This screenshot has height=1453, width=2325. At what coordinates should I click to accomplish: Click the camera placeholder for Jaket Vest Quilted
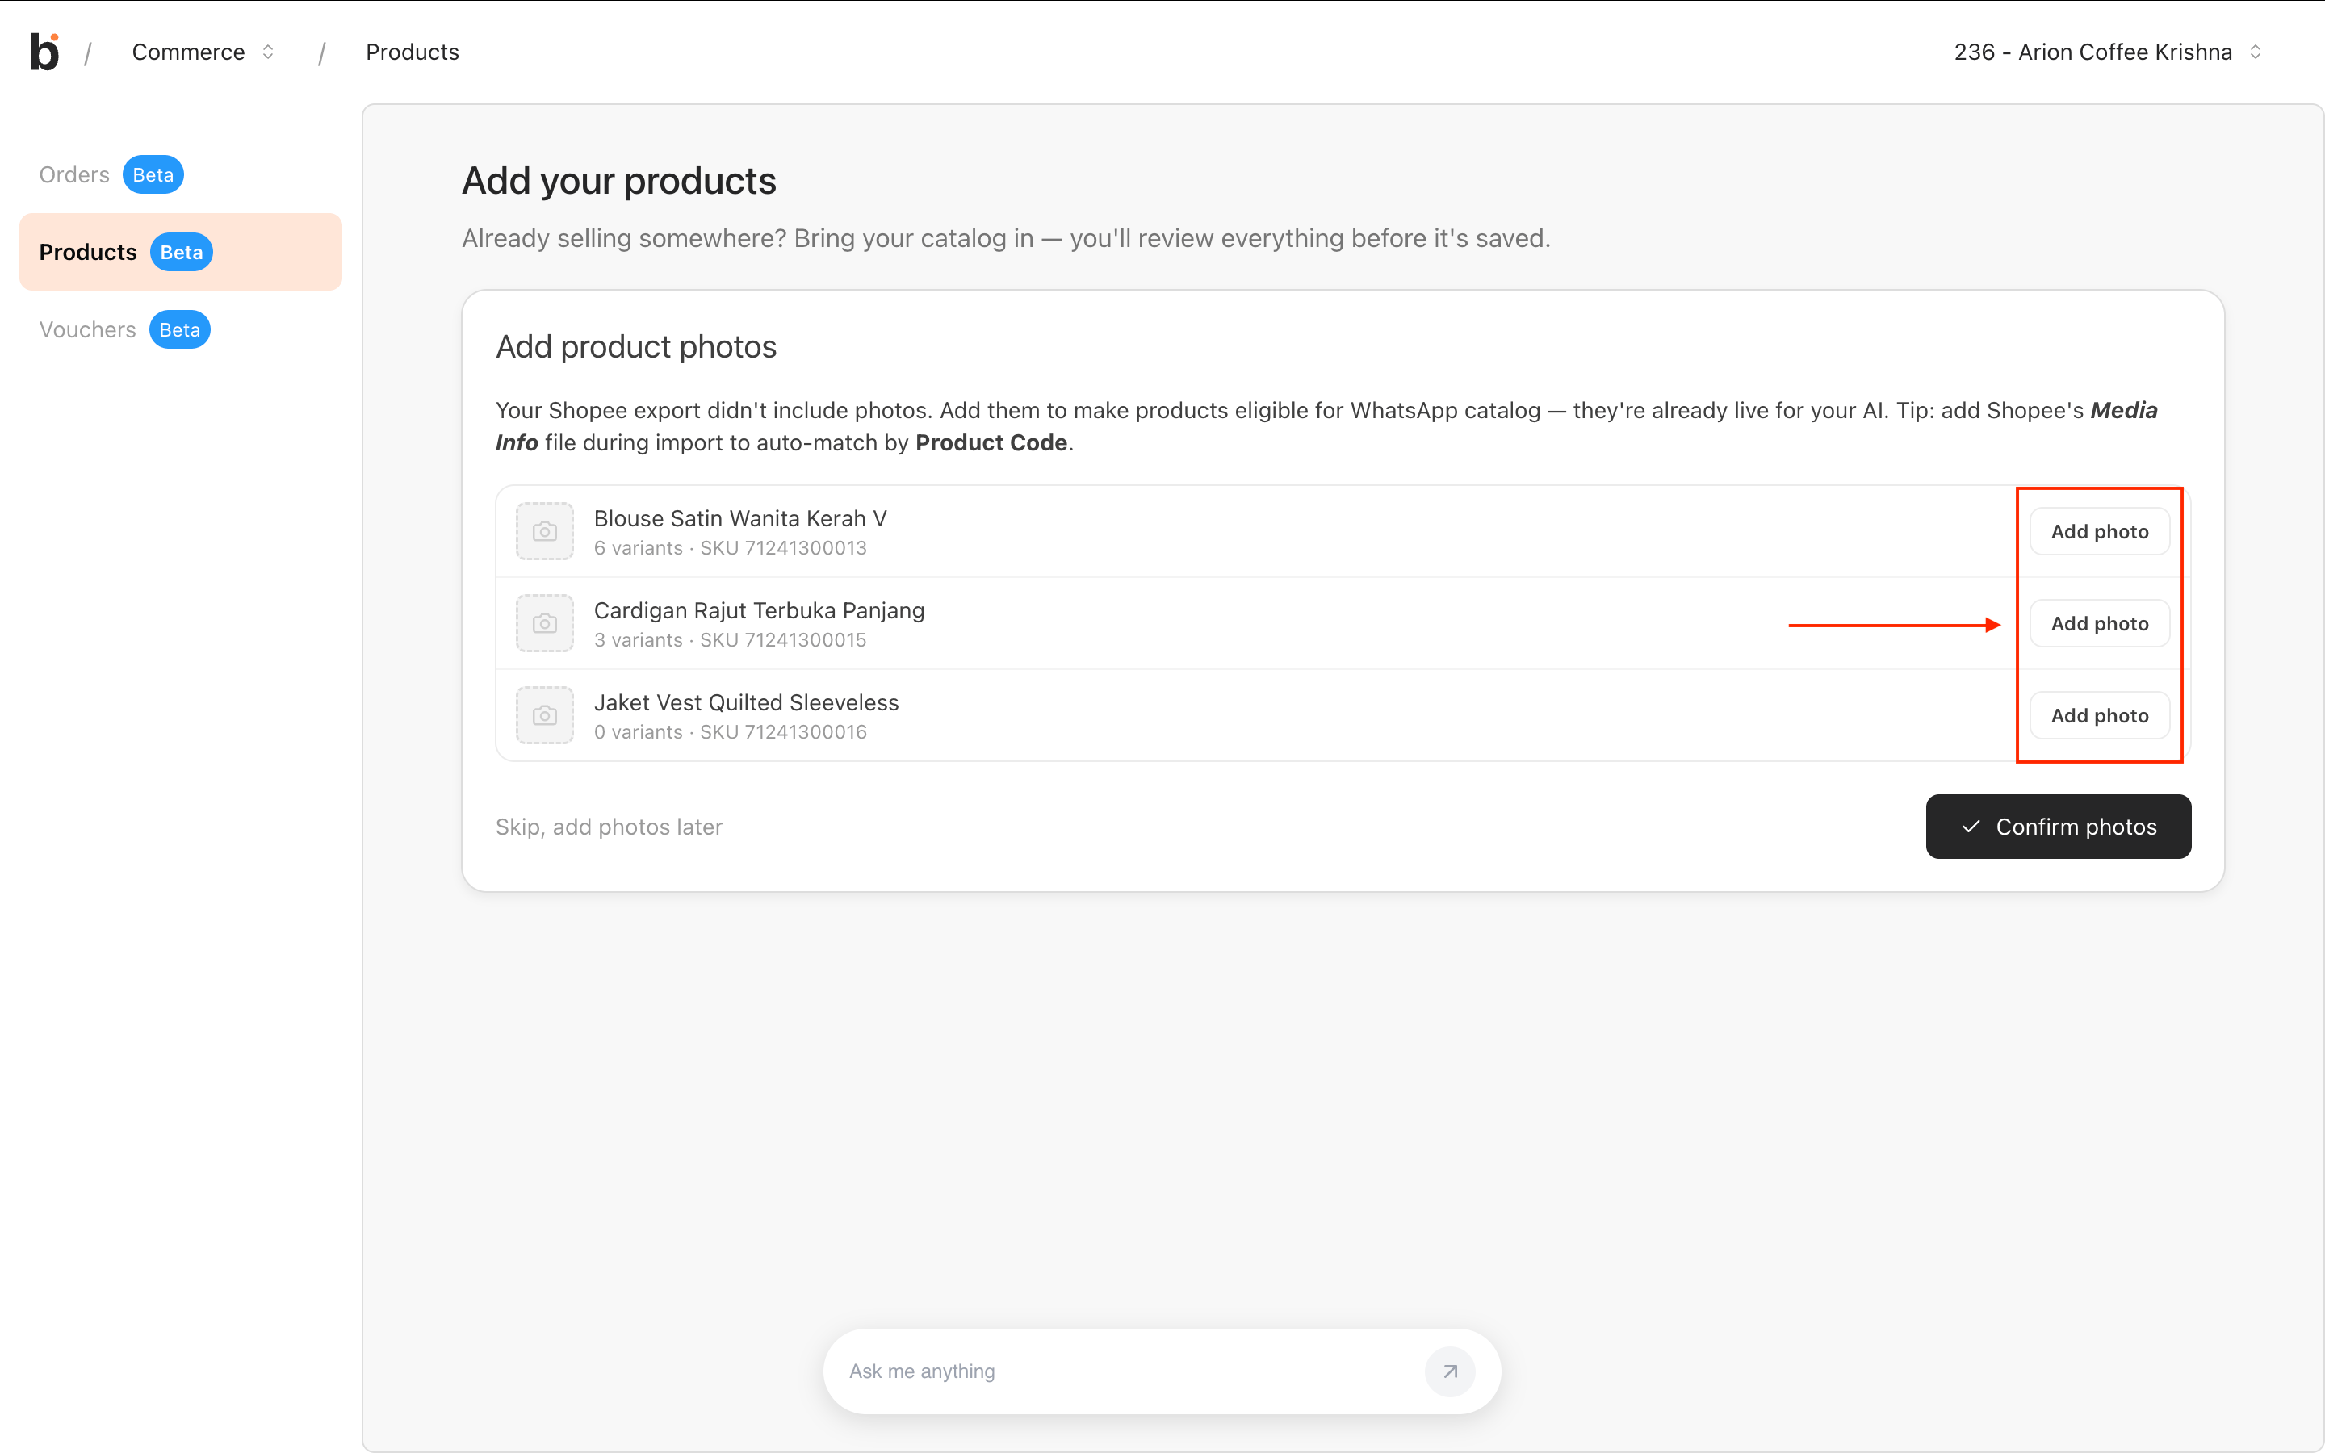point(545,716)
